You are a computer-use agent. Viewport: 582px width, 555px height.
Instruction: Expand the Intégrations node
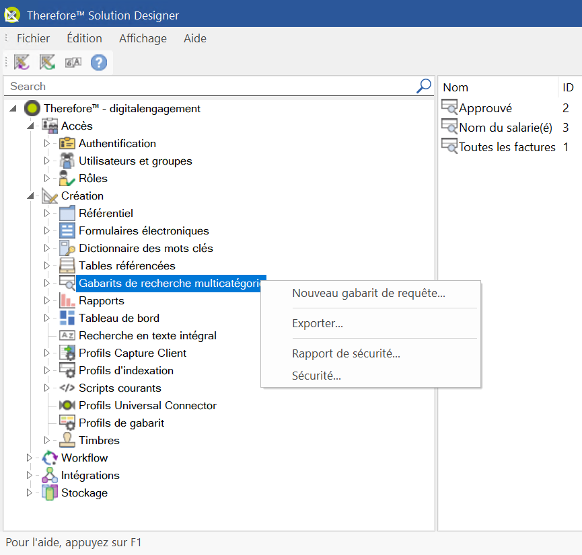click(30, 475)
